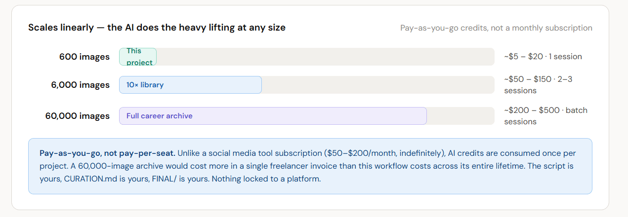This screenshot has width=628, height=217.
Task: Select the blue '10× library' bar
Action: [x=190, y=85]
